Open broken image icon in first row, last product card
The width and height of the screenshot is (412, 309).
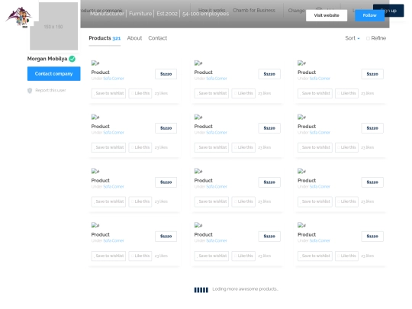[x=301, y=63]
